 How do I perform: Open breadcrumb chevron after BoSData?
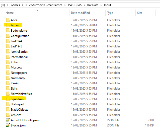(x=101, y=5)
